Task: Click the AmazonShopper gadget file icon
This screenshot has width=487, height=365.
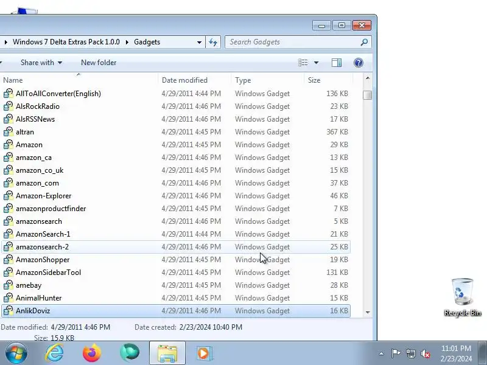Action: click(x=9, y=260)
